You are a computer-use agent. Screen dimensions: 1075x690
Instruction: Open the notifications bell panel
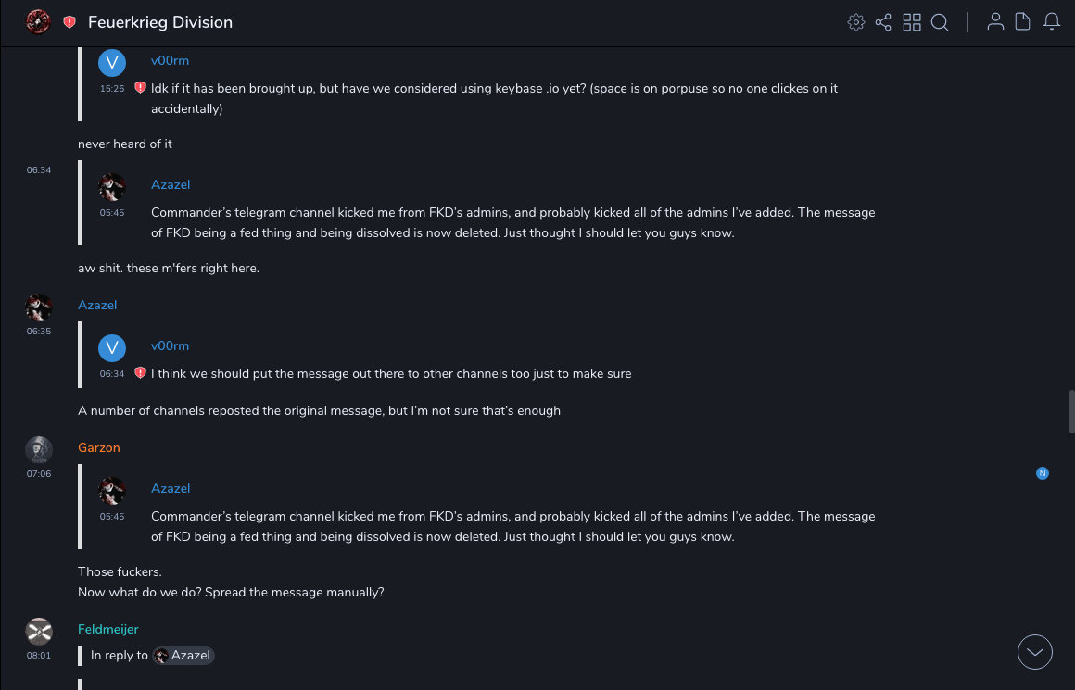point(1052,22)
